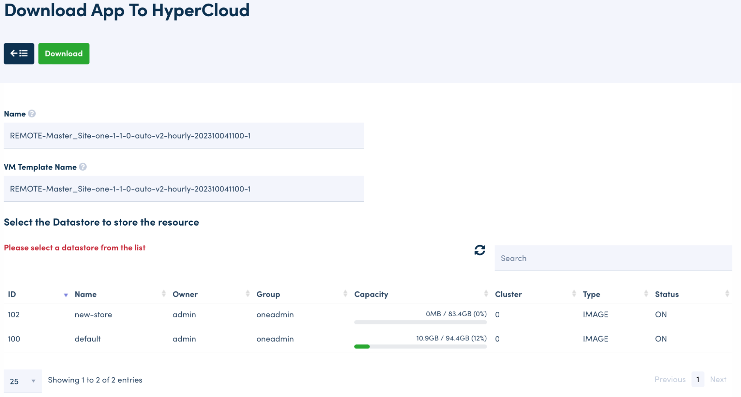Viewport: 741px width, 397px height.
Task: Sort by the Name column header
Action: tap(86, 294)
